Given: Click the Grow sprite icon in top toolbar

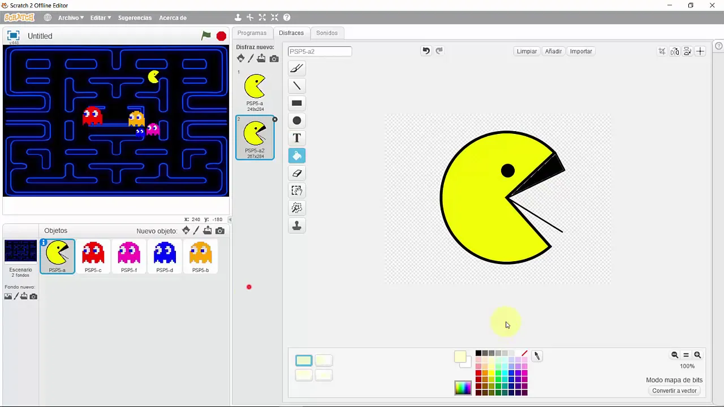Looking at the screenshot, I should click(262, 18).
